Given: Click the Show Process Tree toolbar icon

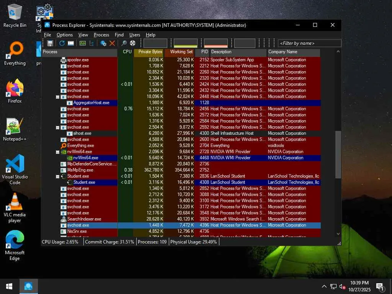Looking at the screenshot, I should (x=91, y=43).
